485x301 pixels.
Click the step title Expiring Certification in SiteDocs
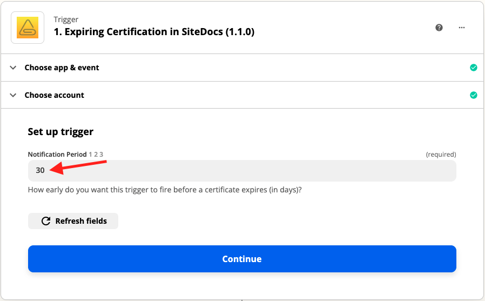pos(154,32)
